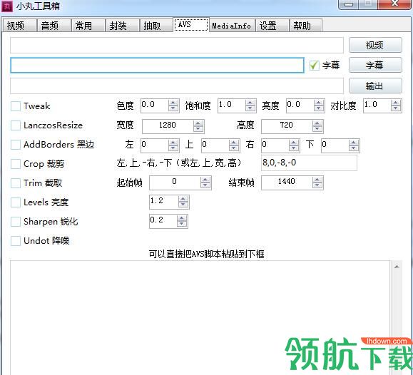
Task: Increase 上 border value up arrow
Action: (x=234, y=143)
